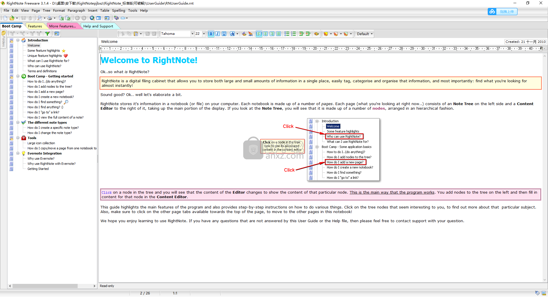Increase paragraph indent
Screen dimensions: 548x297
pos(308,34)
